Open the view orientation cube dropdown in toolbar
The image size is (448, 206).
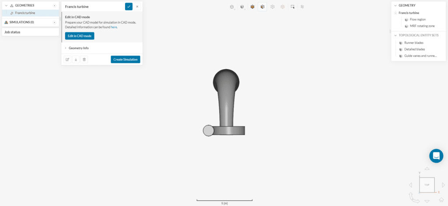tap(232, 7)
